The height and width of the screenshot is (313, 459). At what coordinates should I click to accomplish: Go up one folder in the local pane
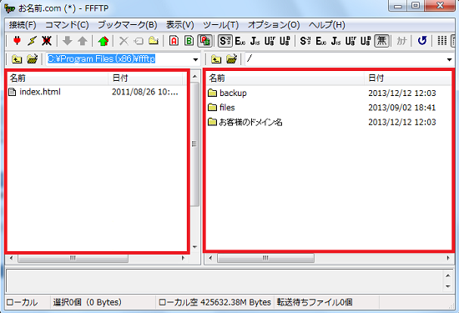coord(17,59)
